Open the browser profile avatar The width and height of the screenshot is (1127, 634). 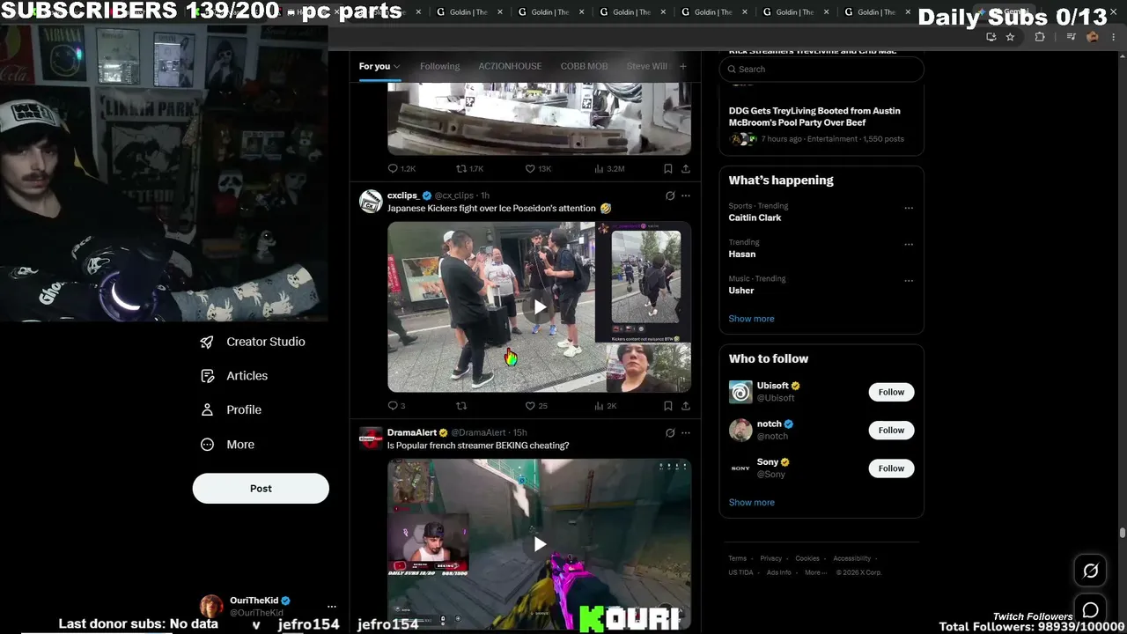click(x=1093, y=37)
